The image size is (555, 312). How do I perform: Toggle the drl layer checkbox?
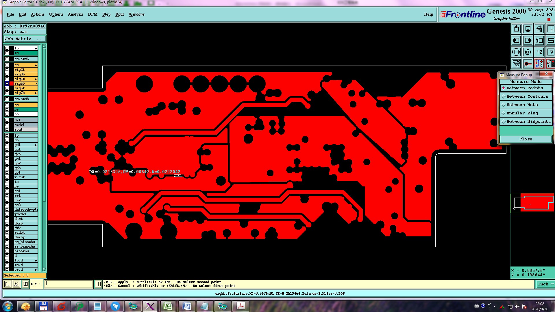coord(7,120)
